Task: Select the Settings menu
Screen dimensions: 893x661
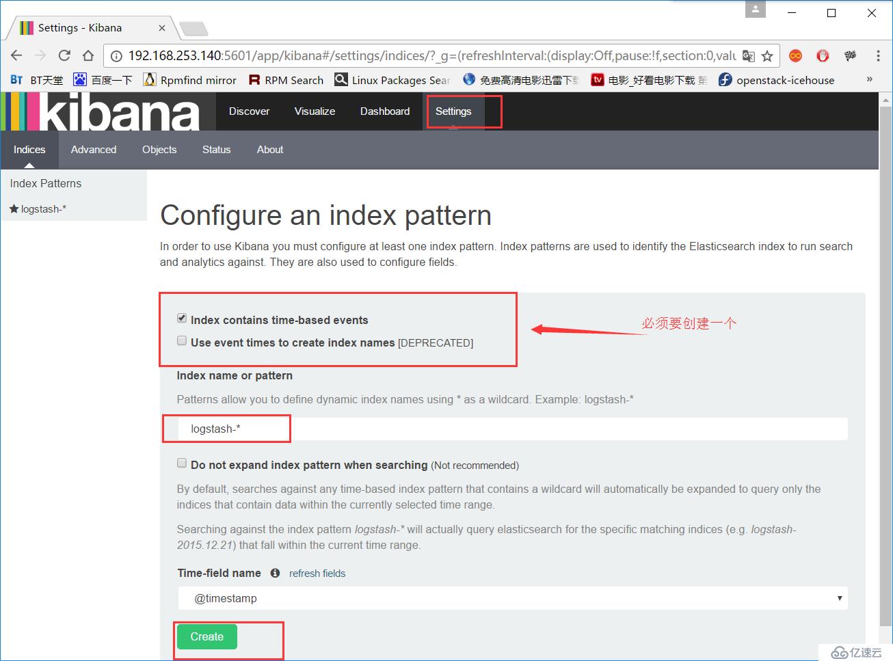Action: coord(453,111)
